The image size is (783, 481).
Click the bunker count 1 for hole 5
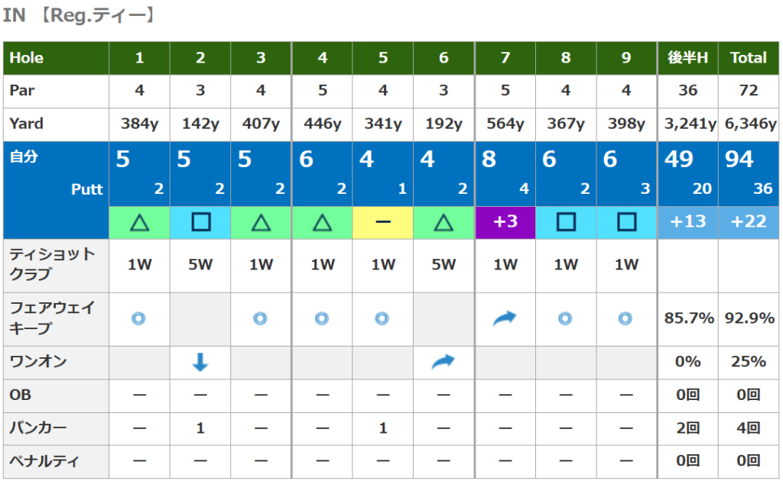[383, 428]
